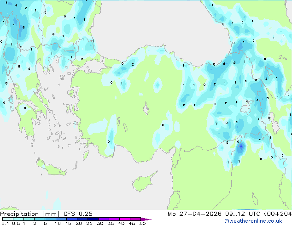Click the 'Mo 27-04-2026' date text

[194, 214]
